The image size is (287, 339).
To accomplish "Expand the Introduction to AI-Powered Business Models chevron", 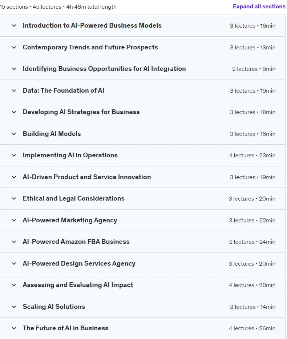I will pyautogui.click(x=14, y=25).
